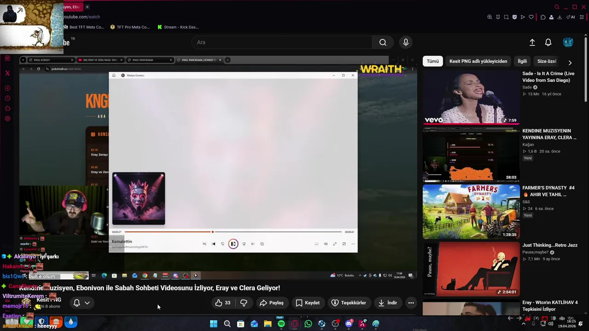
Task: Open FARMER'S DYNASTY #4 thumbnail
Action: [471, 211]
